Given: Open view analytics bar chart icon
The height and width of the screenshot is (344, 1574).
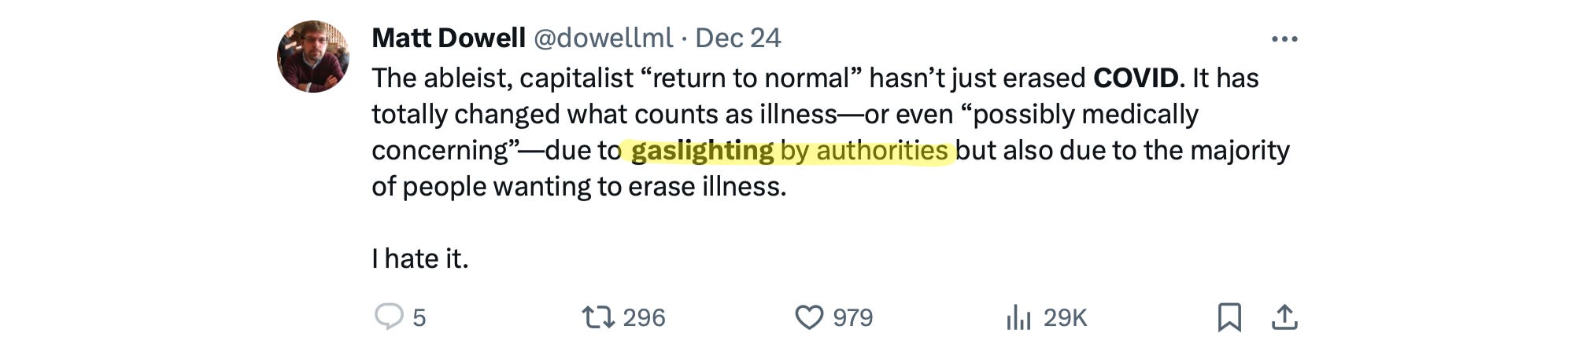Looking at the screenshot, I should click(1018, 317).
